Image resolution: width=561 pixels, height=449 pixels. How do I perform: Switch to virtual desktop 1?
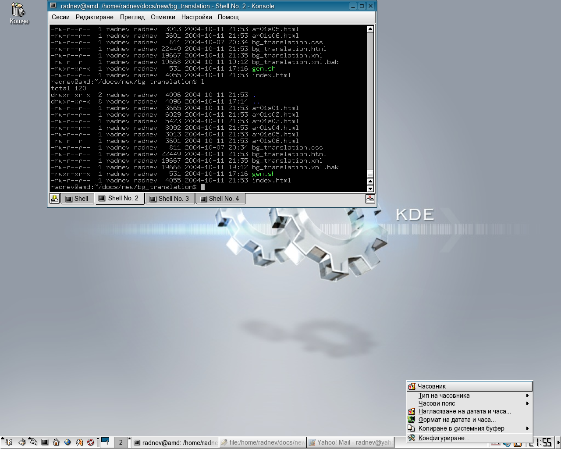pos(107,442)
